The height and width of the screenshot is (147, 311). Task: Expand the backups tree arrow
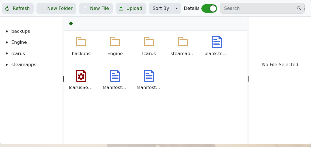tap(7, 31)
